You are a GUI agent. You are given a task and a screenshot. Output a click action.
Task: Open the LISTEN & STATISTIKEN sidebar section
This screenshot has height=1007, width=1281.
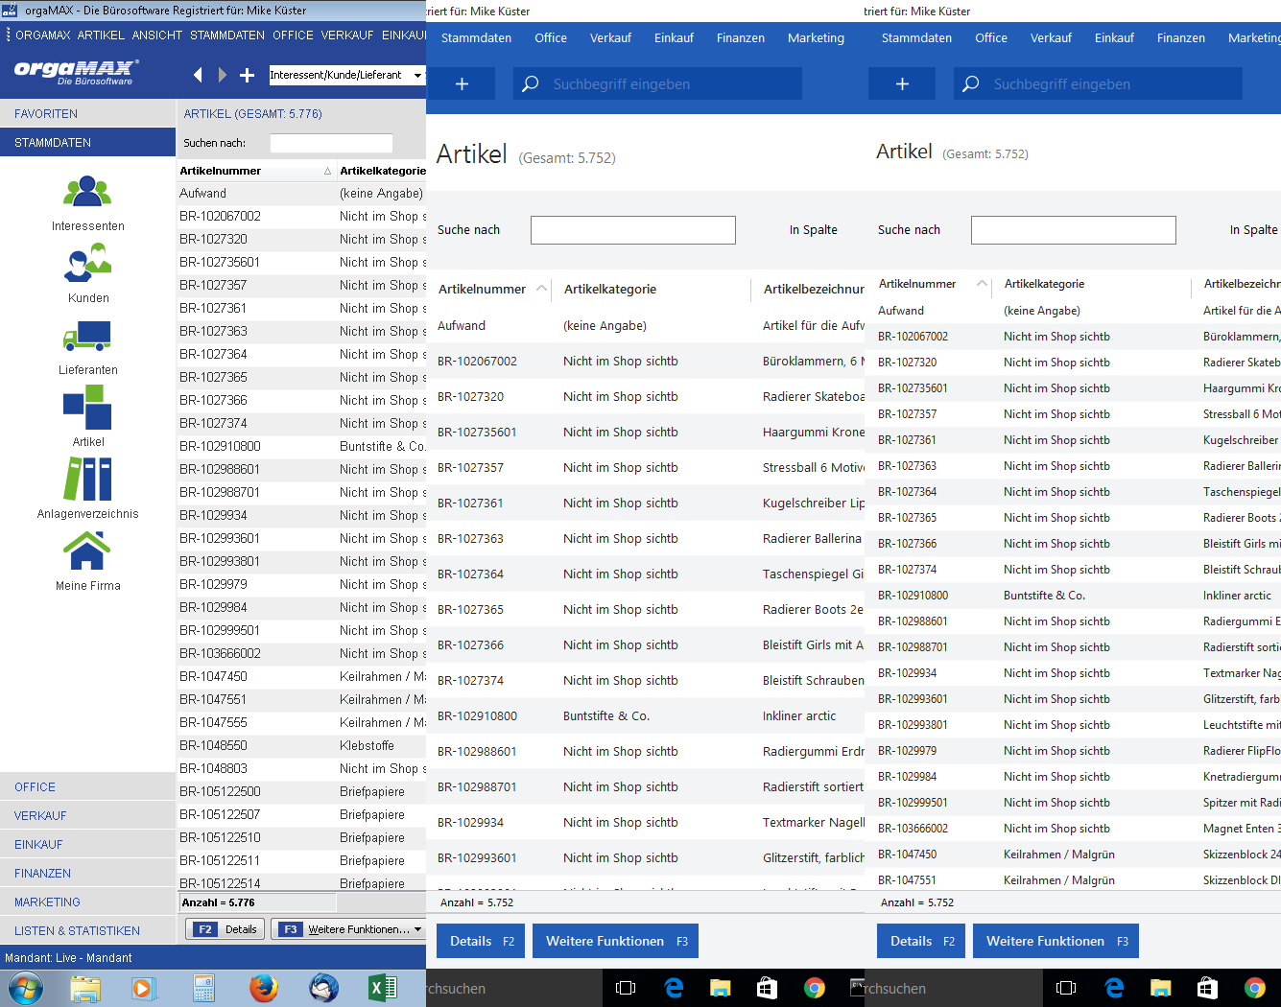[87, 930]
